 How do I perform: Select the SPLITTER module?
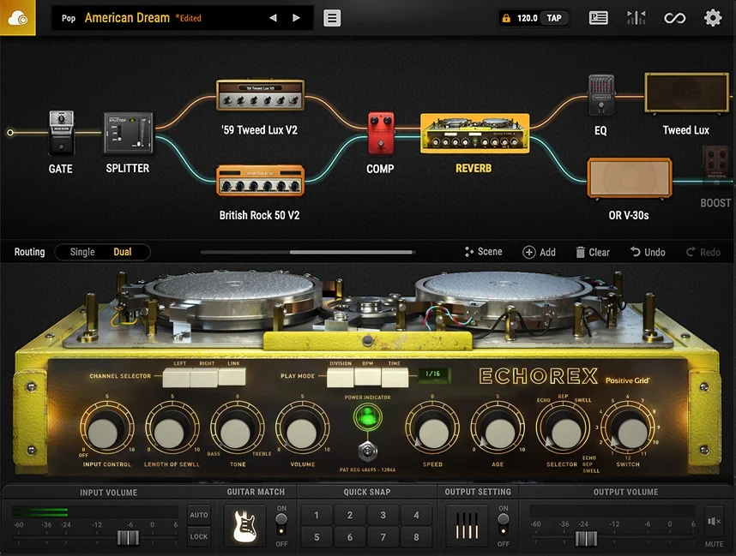(128, 133)
